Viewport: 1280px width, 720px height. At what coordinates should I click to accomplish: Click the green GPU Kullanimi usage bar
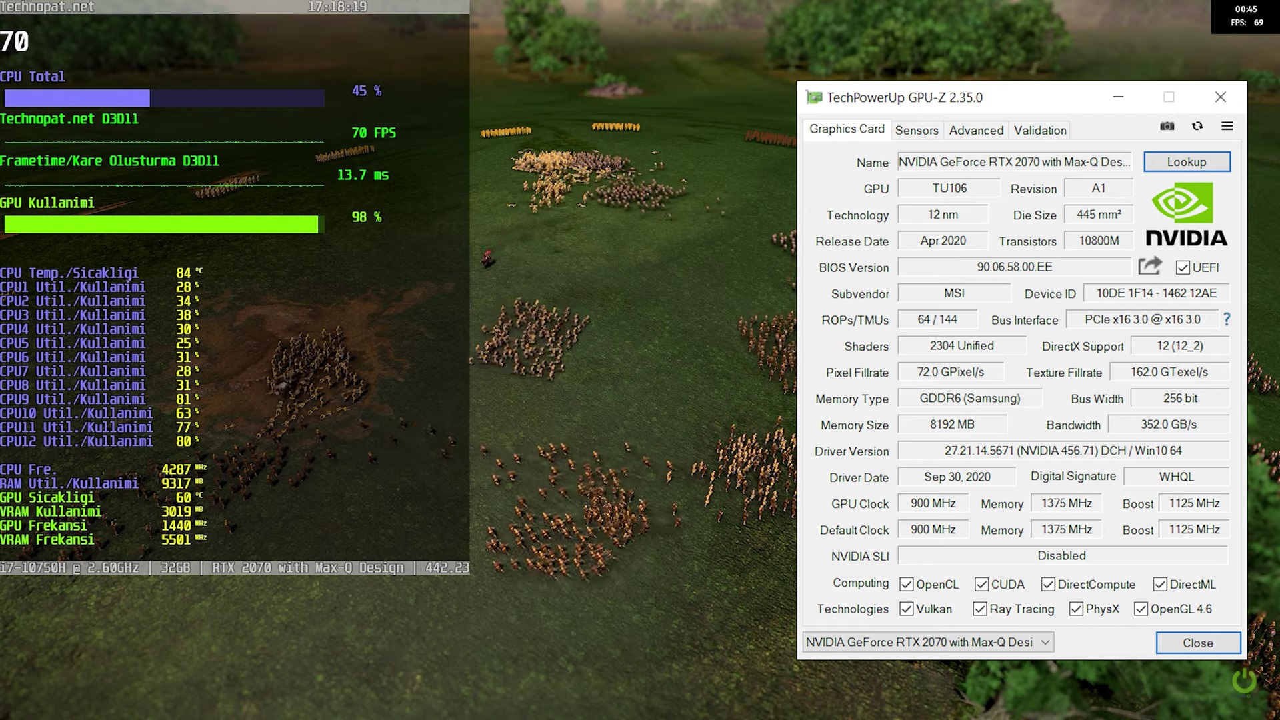click(x=161, y=224)
